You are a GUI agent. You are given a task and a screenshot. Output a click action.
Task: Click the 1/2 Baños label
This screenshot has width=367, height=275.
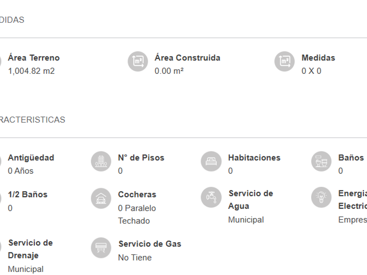coord(28,194)
